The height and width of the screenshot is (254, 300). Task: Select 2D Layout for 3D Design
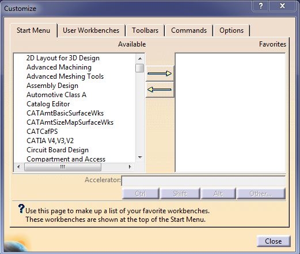[x=63, y=58]
